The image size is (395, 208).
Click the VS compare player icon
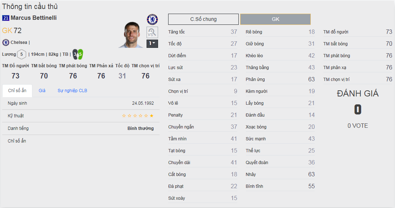click(152, 32)
